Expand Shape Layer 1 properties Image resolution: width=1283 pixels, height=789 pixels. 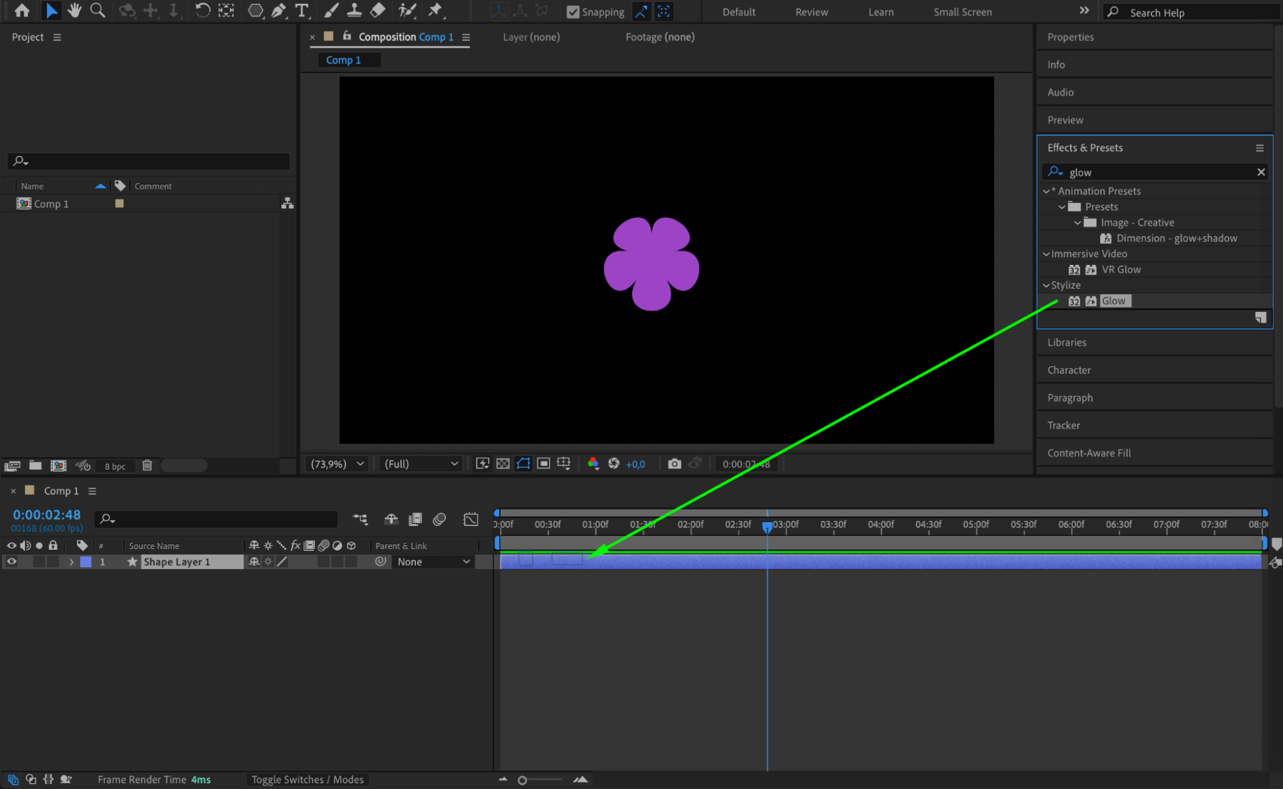71,562
